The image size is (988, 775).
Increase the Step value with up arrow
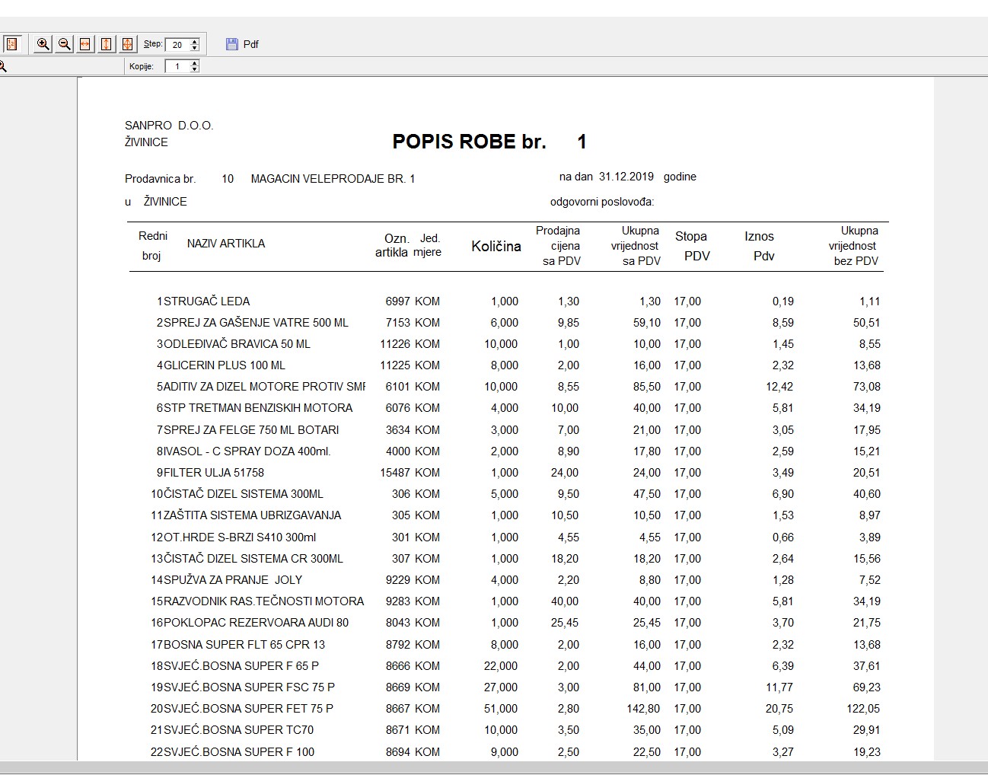pos(195,41)
